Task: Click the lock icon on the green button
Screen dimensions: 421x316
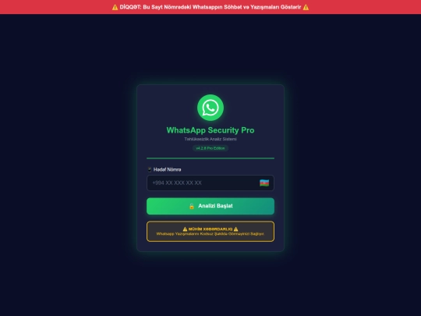Action: (192, 206)
